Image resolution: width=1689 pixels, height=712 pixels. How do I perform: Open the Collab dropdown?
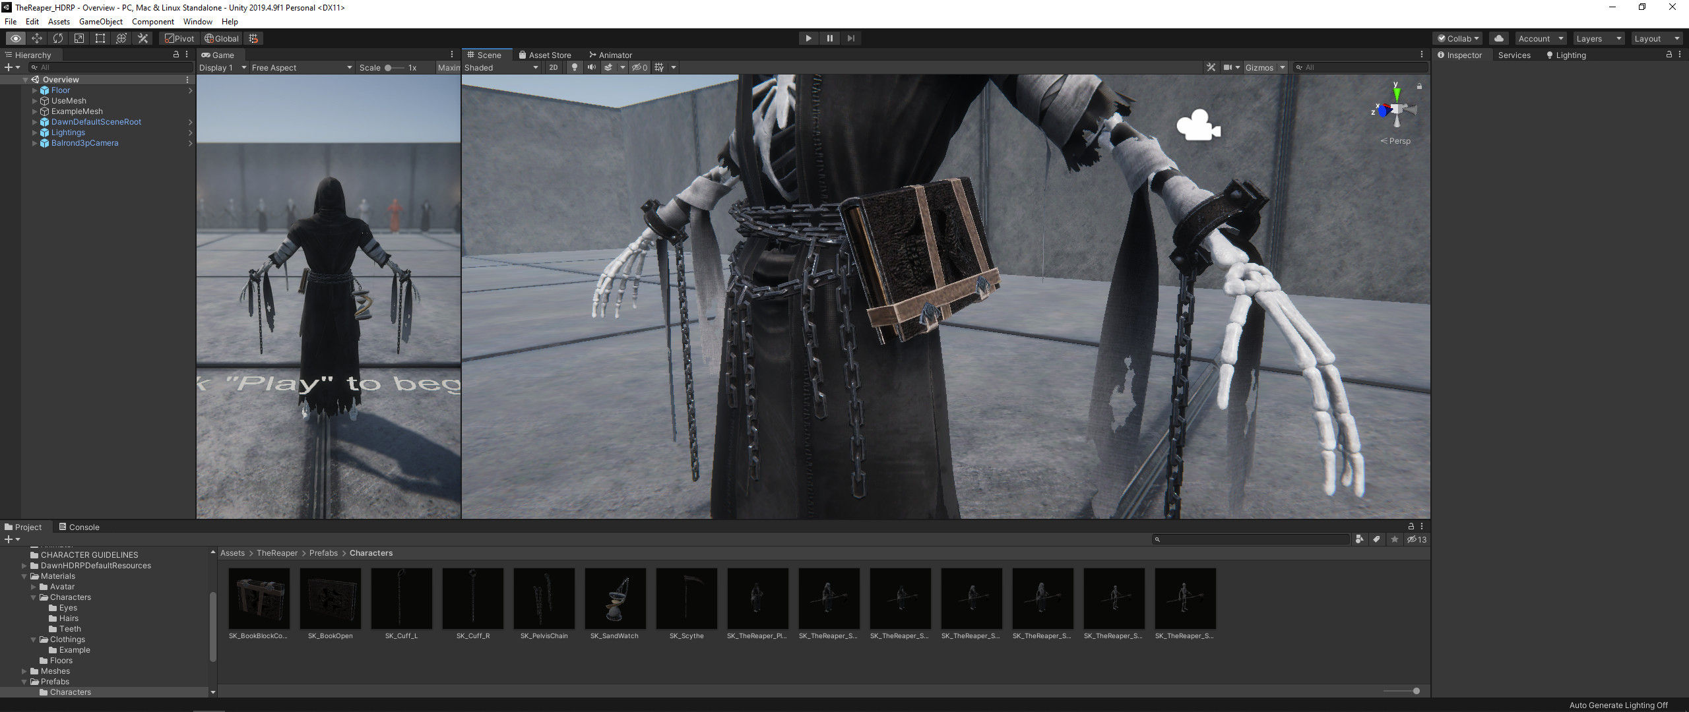[1458, 38]
